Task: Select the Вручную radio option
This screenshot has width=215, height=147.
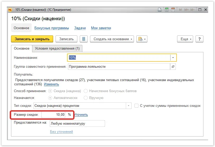Action: pos(86,98)
